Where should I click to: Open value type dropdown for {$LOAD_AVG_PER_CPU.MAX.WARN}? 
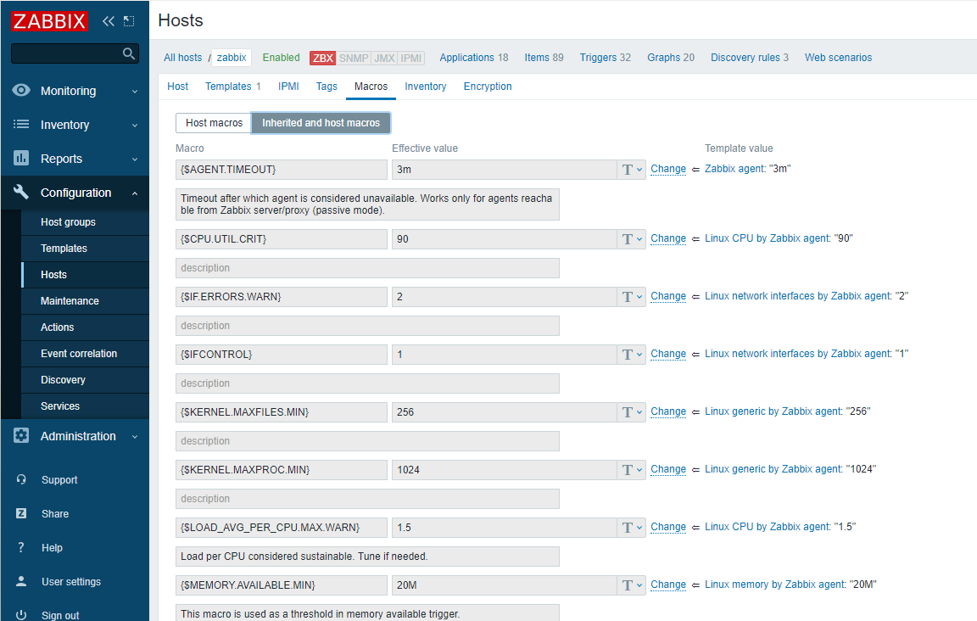click(x=632, y=528)
